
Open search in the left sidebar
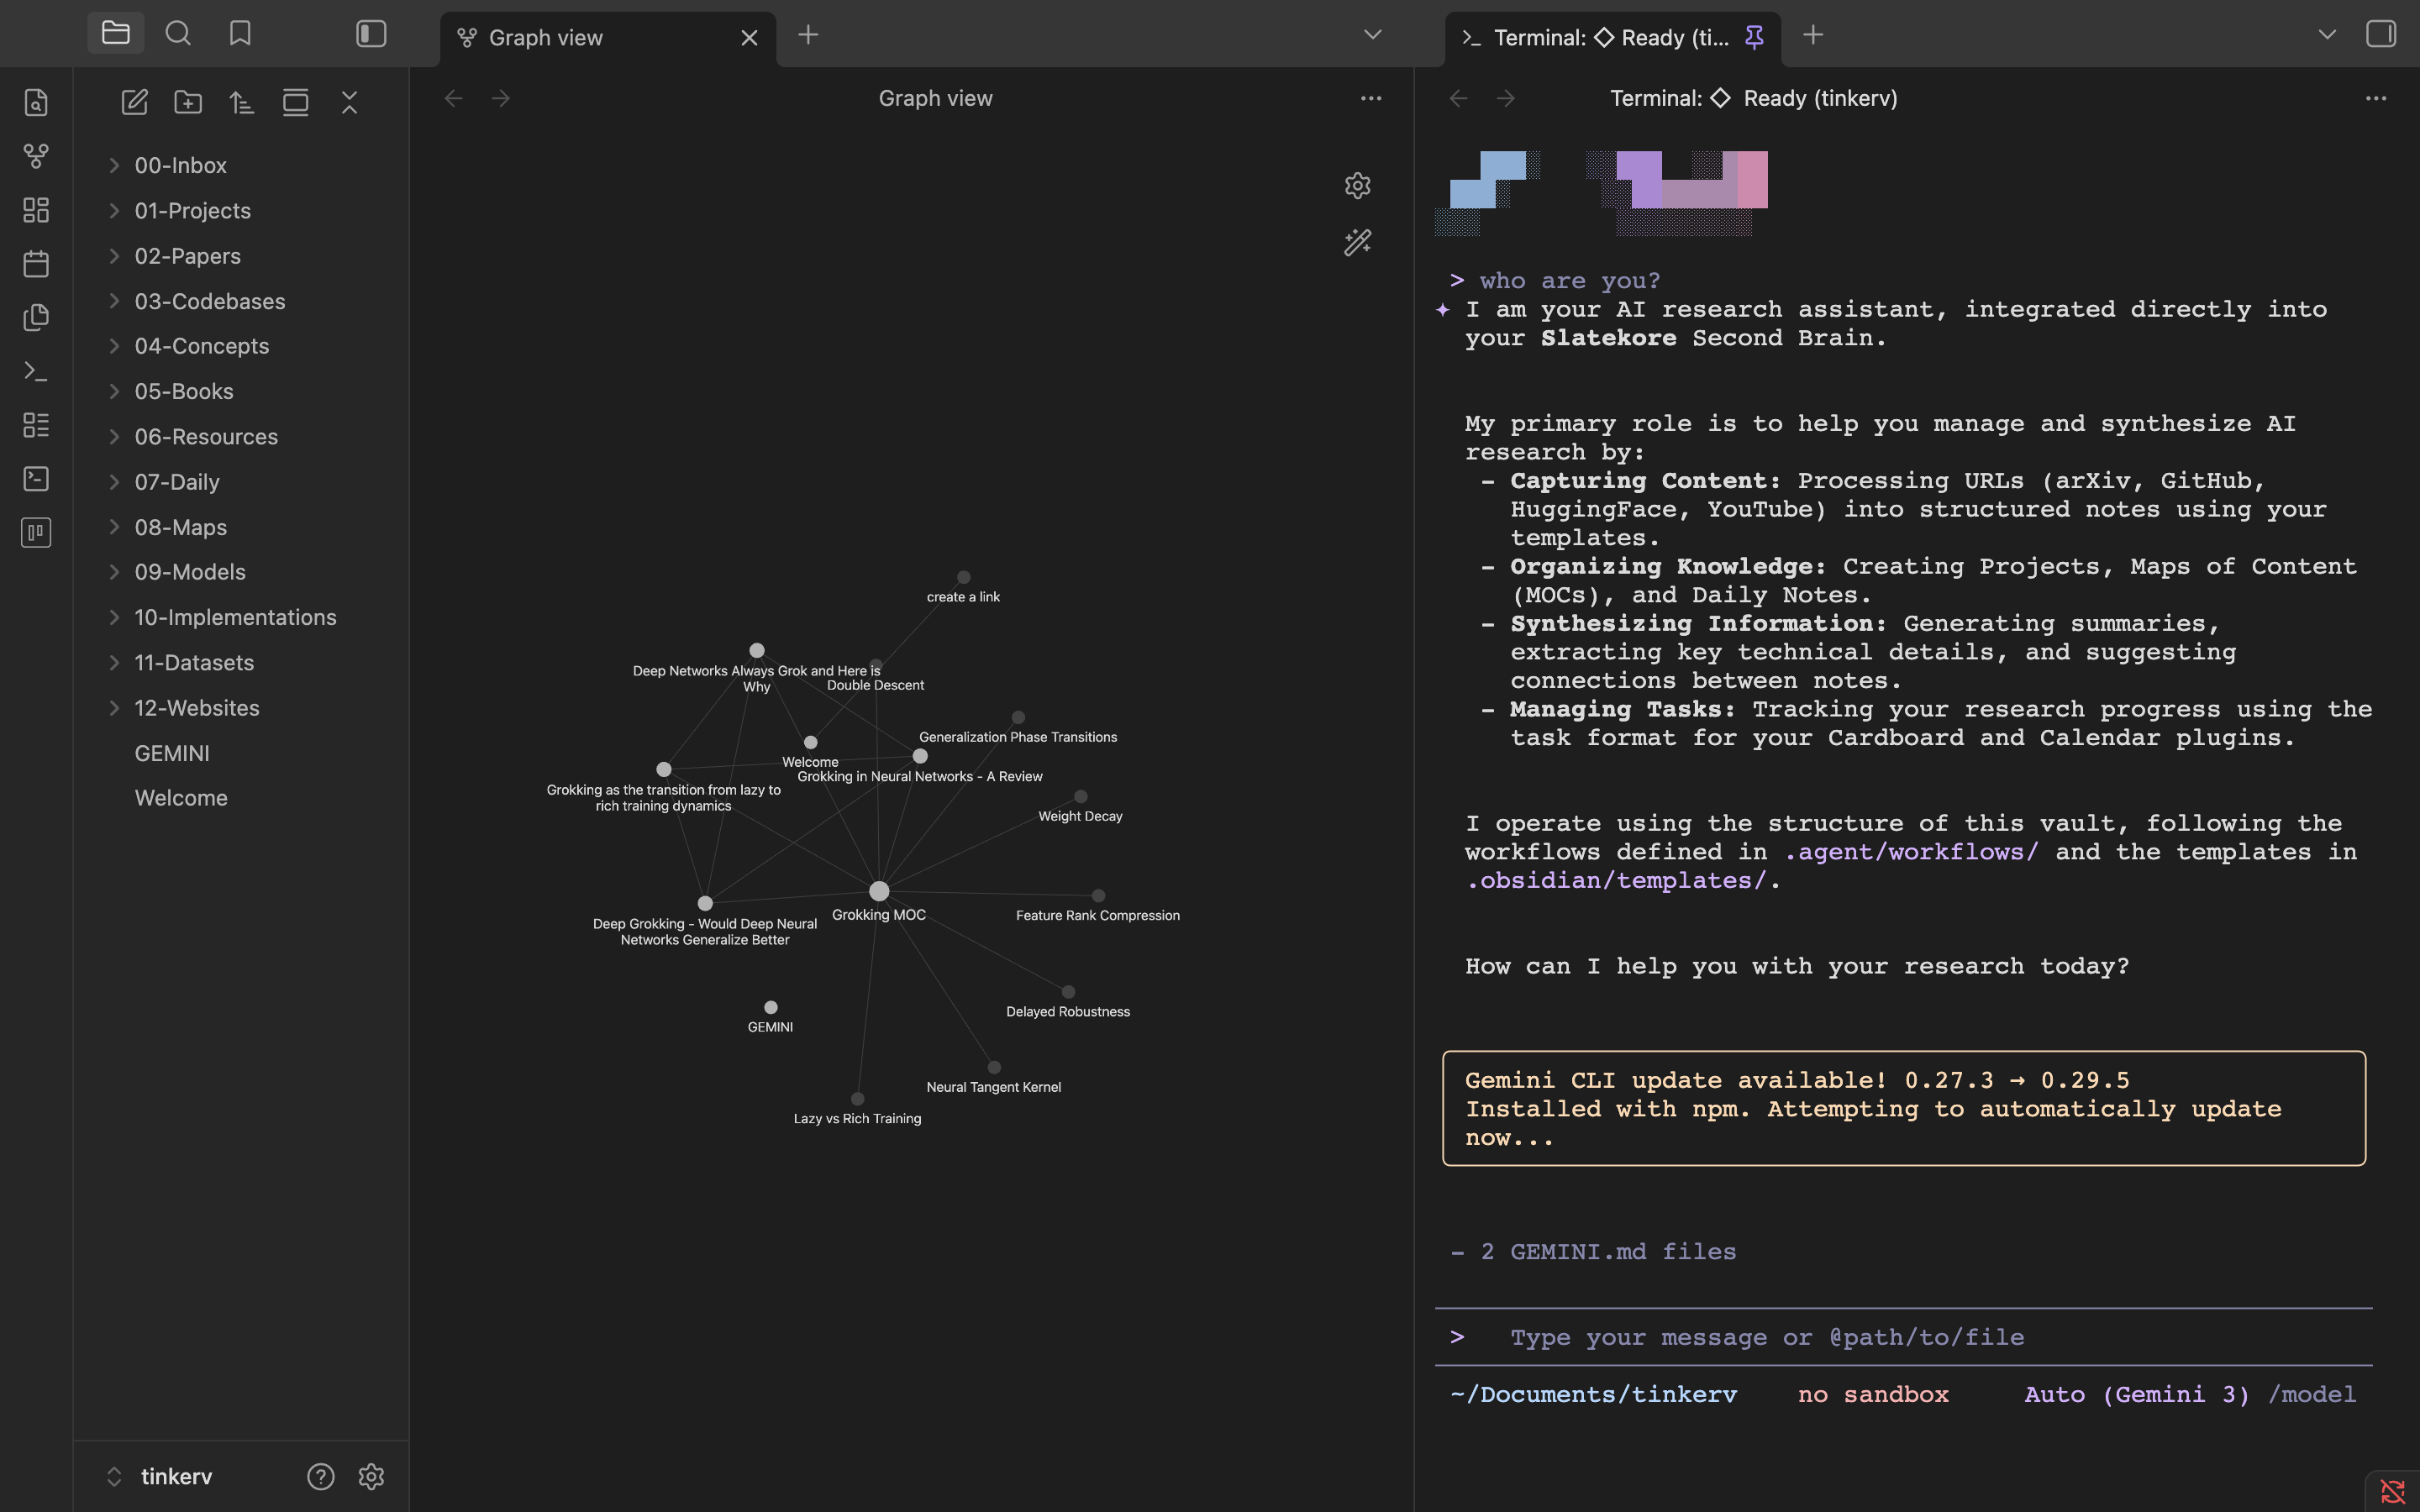[178, 34]
